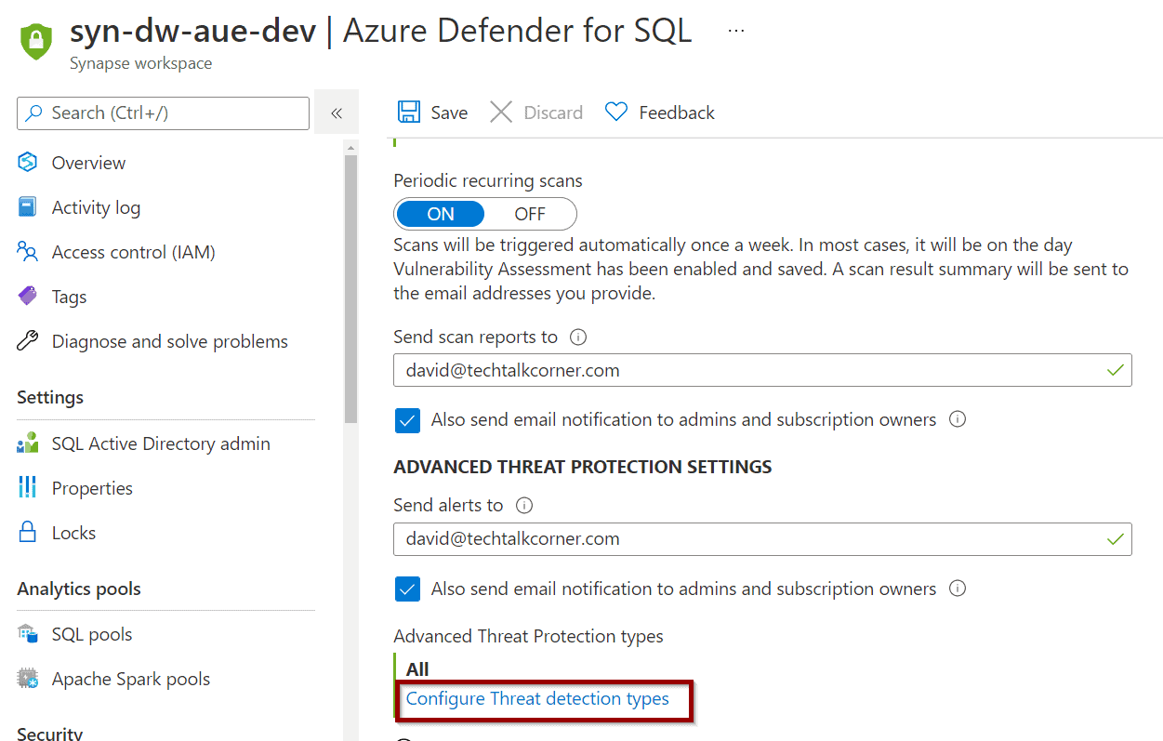Click the green shield Defender icon

tap(36, 41)
